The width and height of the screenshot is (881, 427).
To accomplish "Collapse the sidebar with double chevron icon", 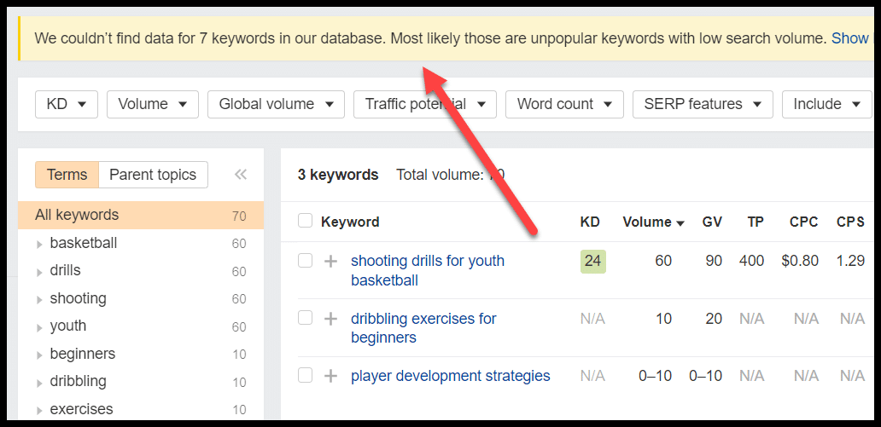I will 241,175.
